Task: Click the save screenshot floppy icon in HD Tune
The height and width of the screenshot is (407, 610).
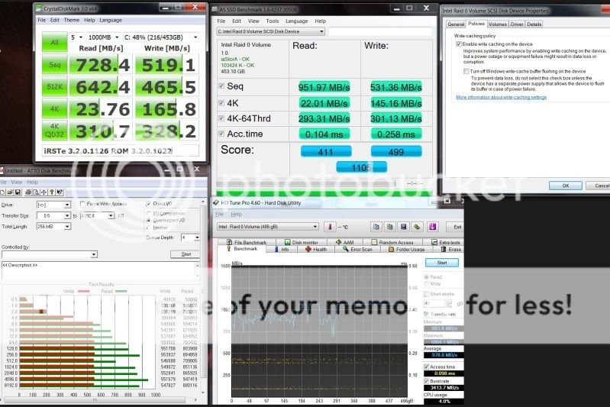Action: pyautogui.click(x=404, y=227)
